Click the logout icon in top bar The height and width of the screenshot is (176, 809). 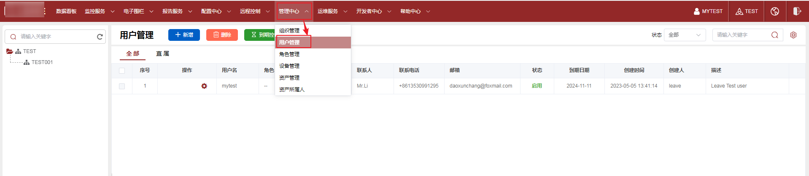(797, 11)
